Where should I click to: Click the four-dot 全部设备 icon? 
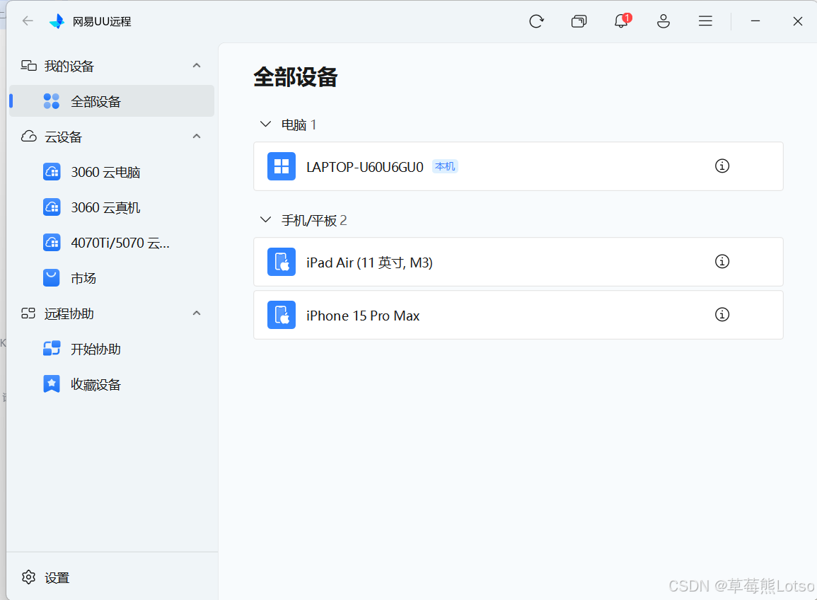[52, 101]
